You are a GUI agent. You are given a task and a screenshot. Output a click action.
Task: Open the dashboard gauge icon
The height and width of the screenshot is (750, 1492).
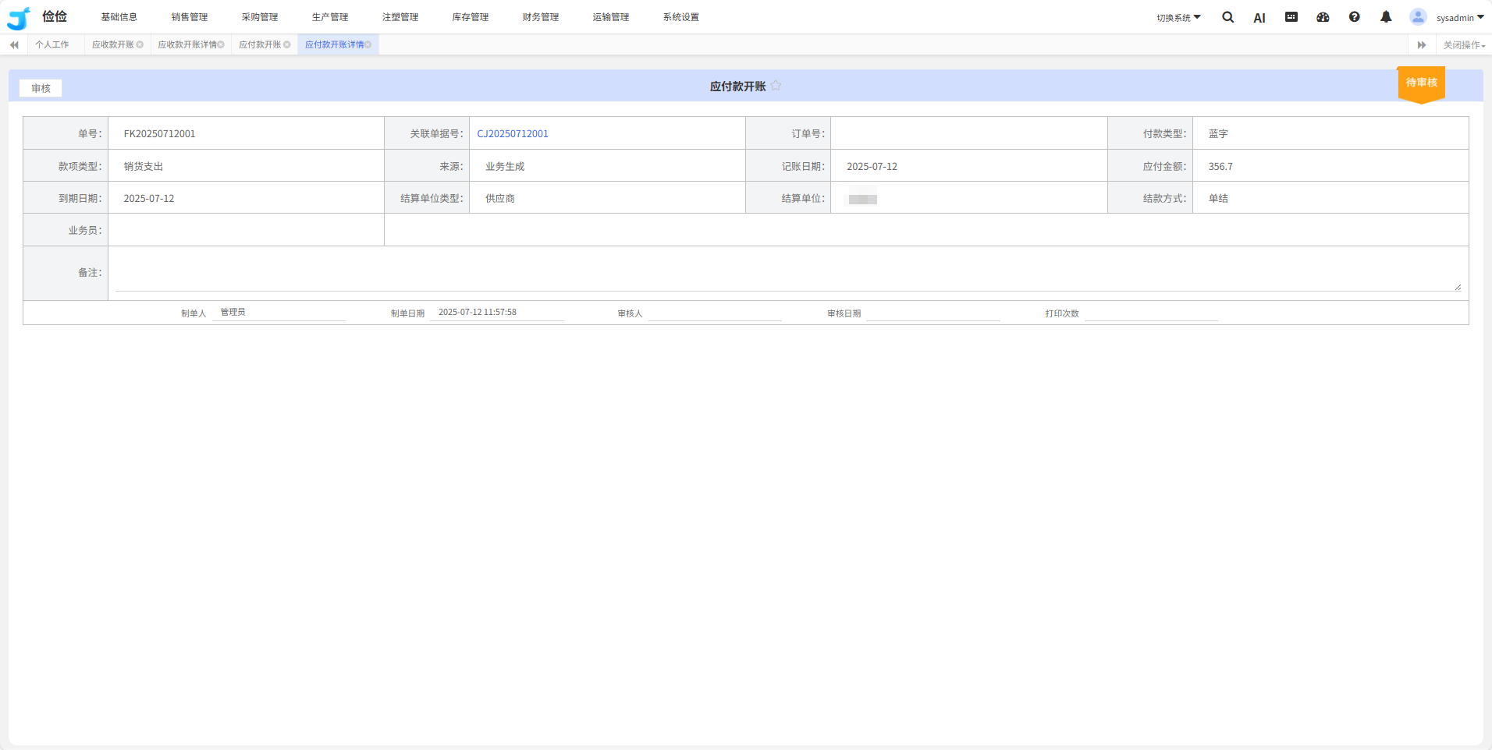point(1323,17)
